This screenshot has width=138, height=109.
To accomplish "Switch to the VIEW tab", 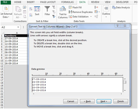I will [x=107, y=2].
